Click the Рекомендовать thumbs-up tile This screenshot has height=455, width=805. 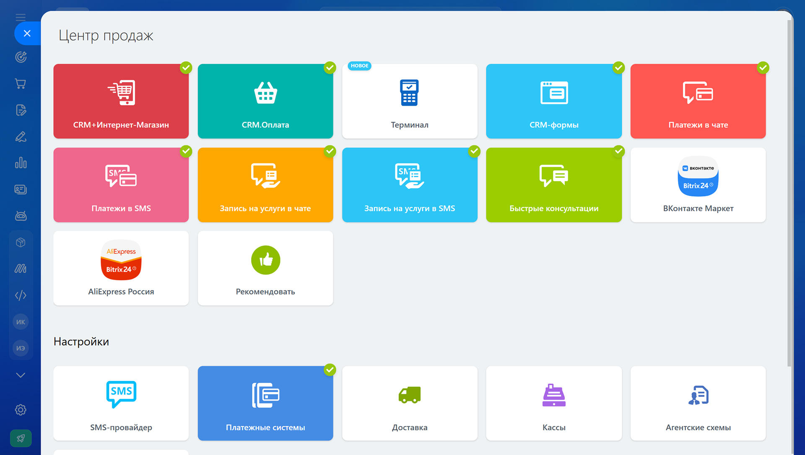point(265,268)
